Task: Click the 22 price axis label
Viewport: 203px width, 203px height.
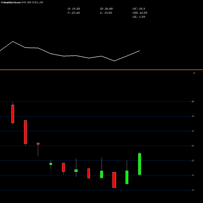Action: click(193, 161)
